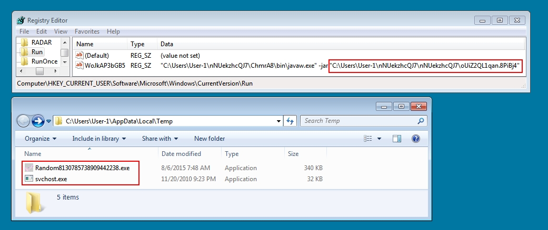Click the Explorer Help question mark icon
The image size is (548, 230).
coord(415,139)
